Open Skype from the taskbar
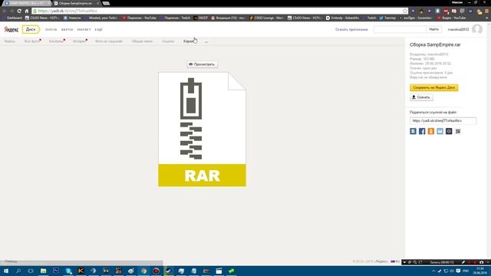Image resolution: width=491 pixels, height=276 pixels. coord(68,271)
